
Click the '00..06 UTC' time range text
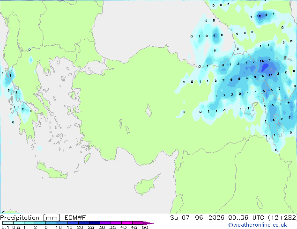tap(246, 218)
